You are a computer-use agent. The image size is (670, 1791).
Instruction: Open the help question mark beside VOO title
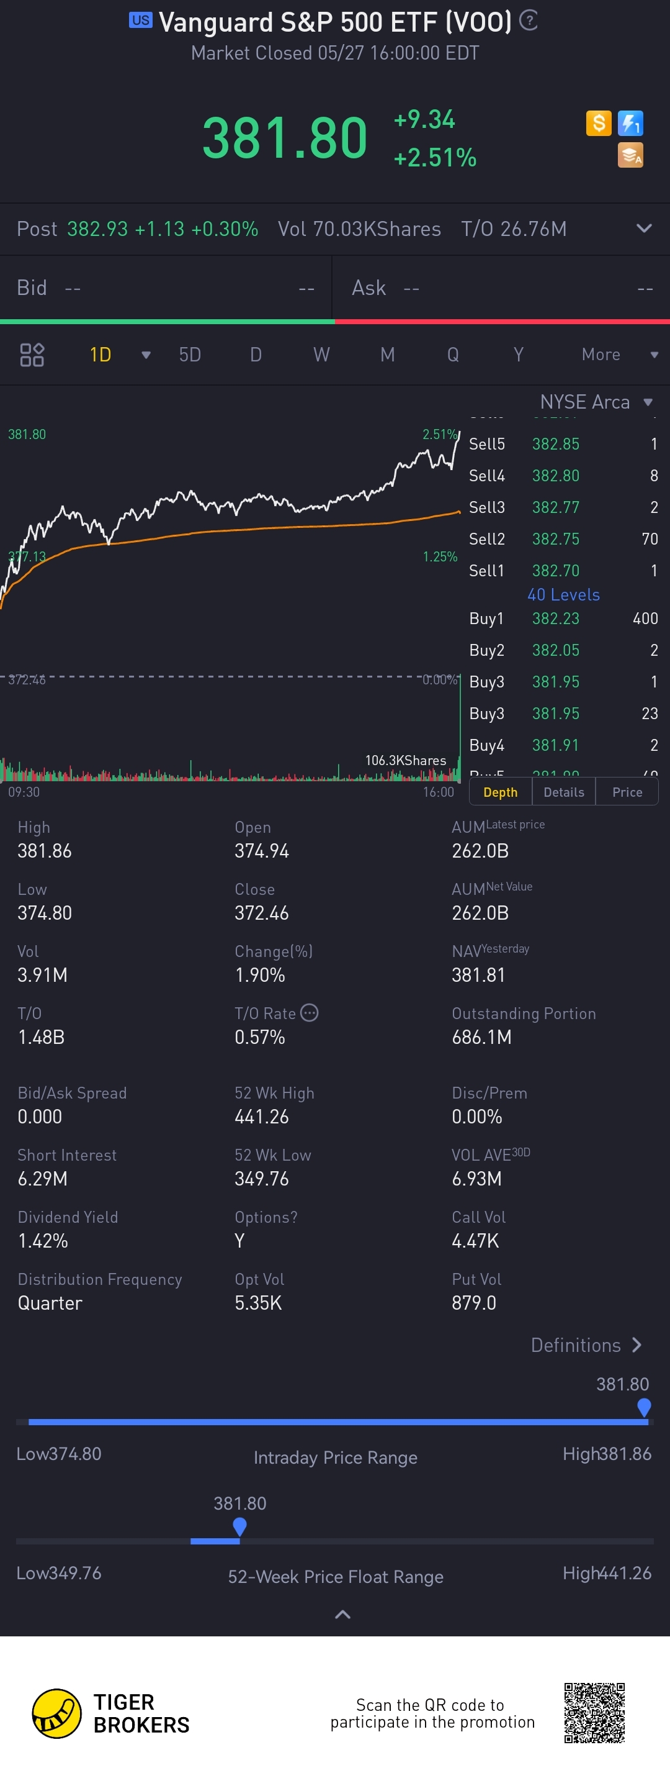(529, 21)
